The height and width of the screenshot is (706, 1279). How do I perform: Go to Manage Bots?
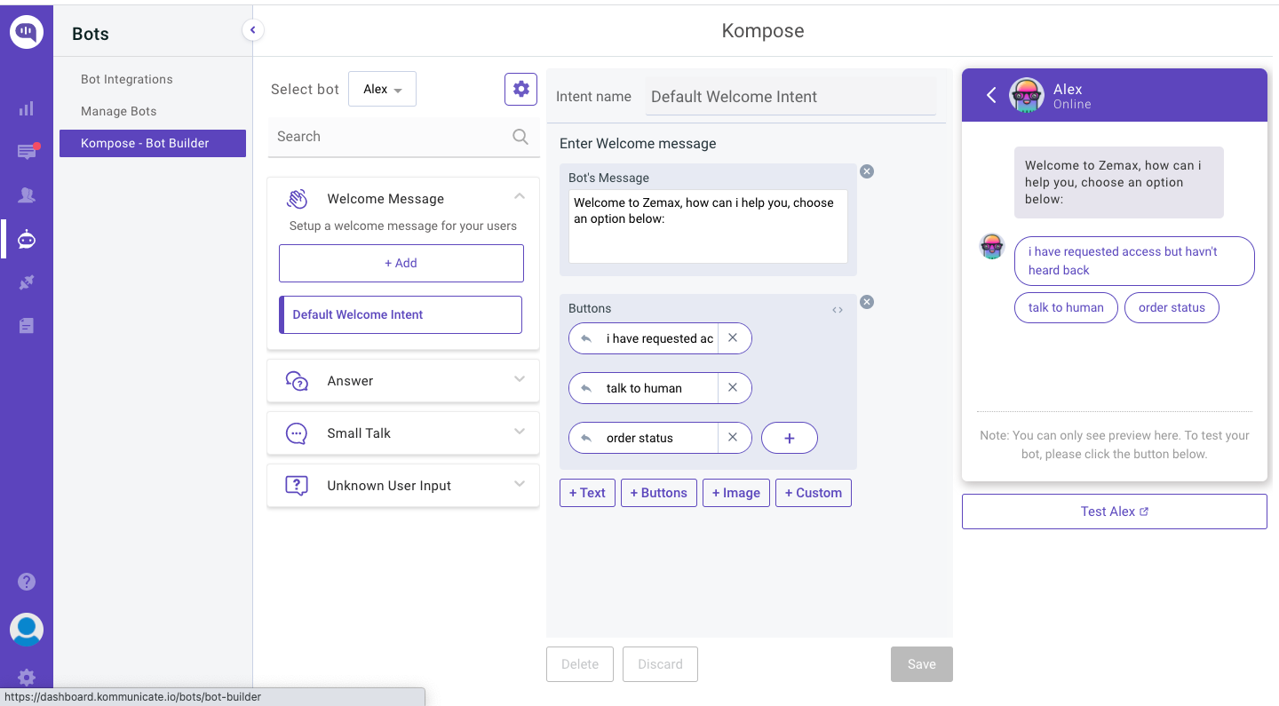pyautogui.click(x=118, y=111)
